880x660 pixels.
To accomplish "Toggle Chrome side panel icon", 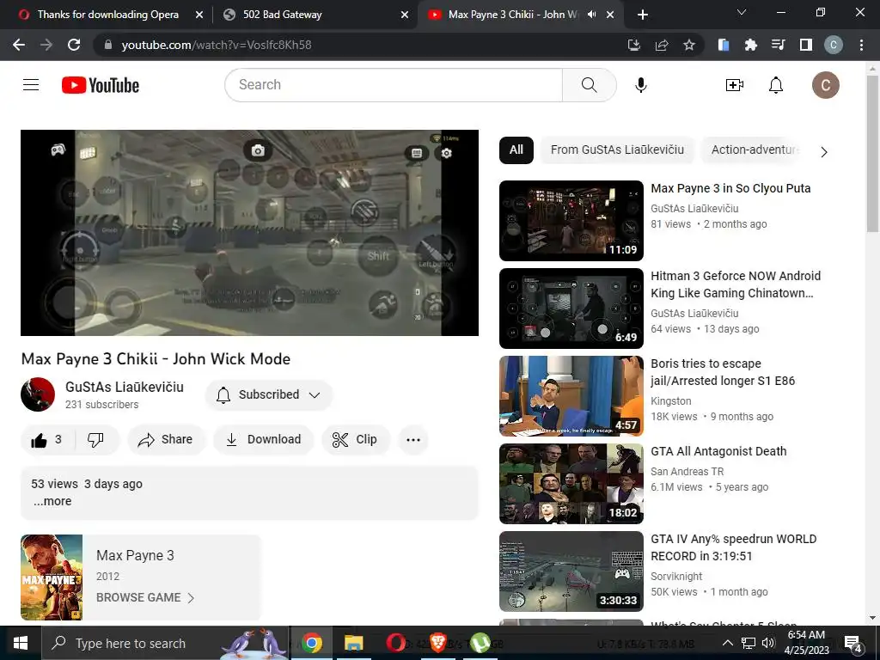I will point(806,45).
